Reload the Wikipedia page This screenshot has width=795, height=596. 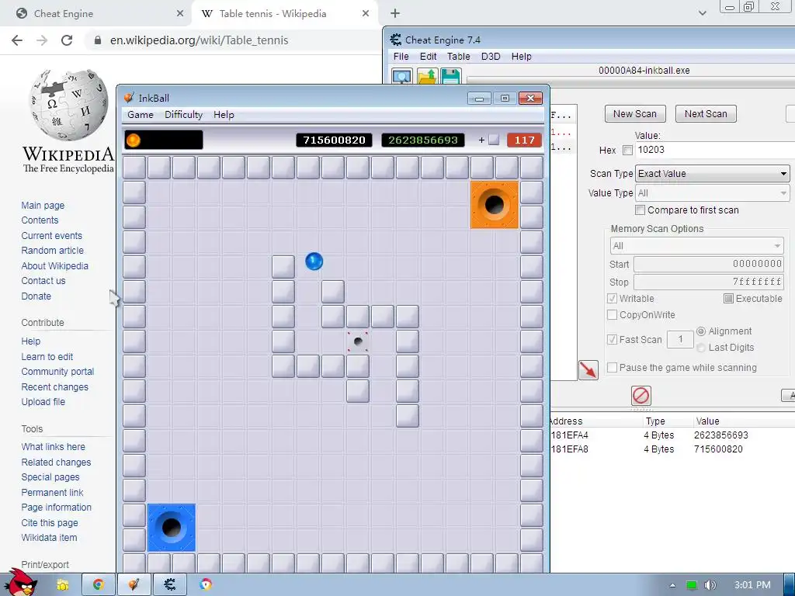click(67, 40)
